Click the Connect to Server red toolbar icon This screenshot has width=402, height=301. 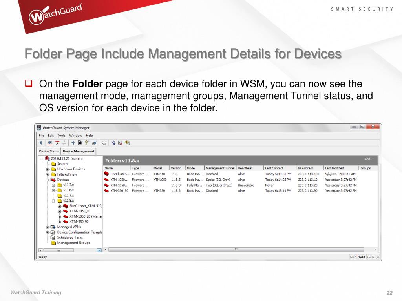pos(57,143)
